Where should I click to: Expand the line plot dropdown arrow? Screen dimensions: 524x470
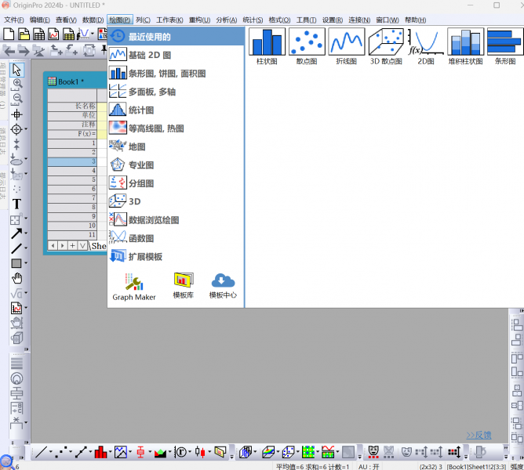pos(51,452)
